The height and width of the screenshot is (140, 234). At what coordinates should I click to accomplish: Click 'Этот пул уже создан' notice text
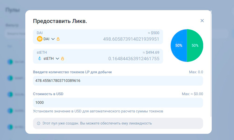click(x=97, y=123)
